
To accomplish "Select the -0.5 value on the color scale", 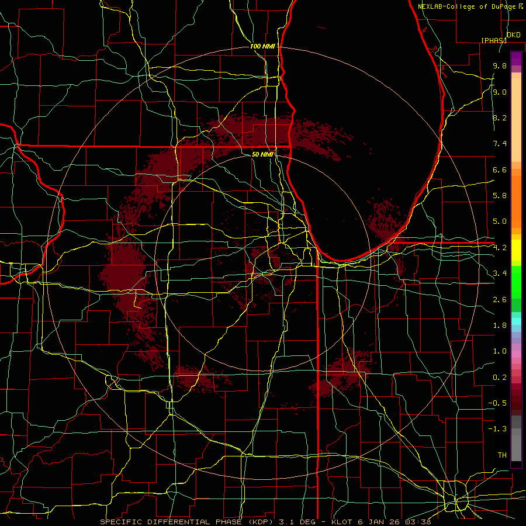I will click(x=497, y=403).
